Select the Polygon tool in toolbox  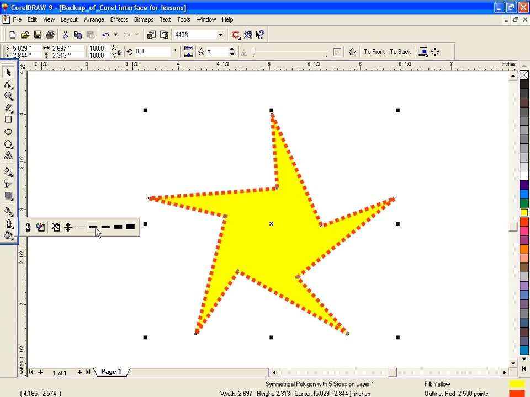click(x=8, y=144)
